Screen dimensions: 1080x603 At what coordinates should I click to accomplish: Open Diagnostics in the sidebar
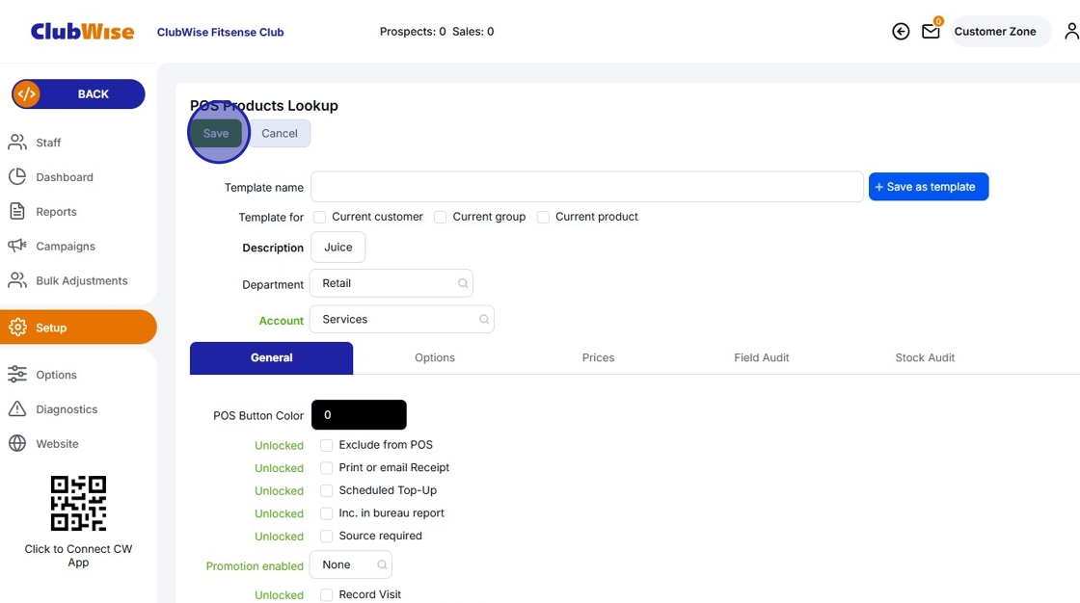(x=67, y=408)
